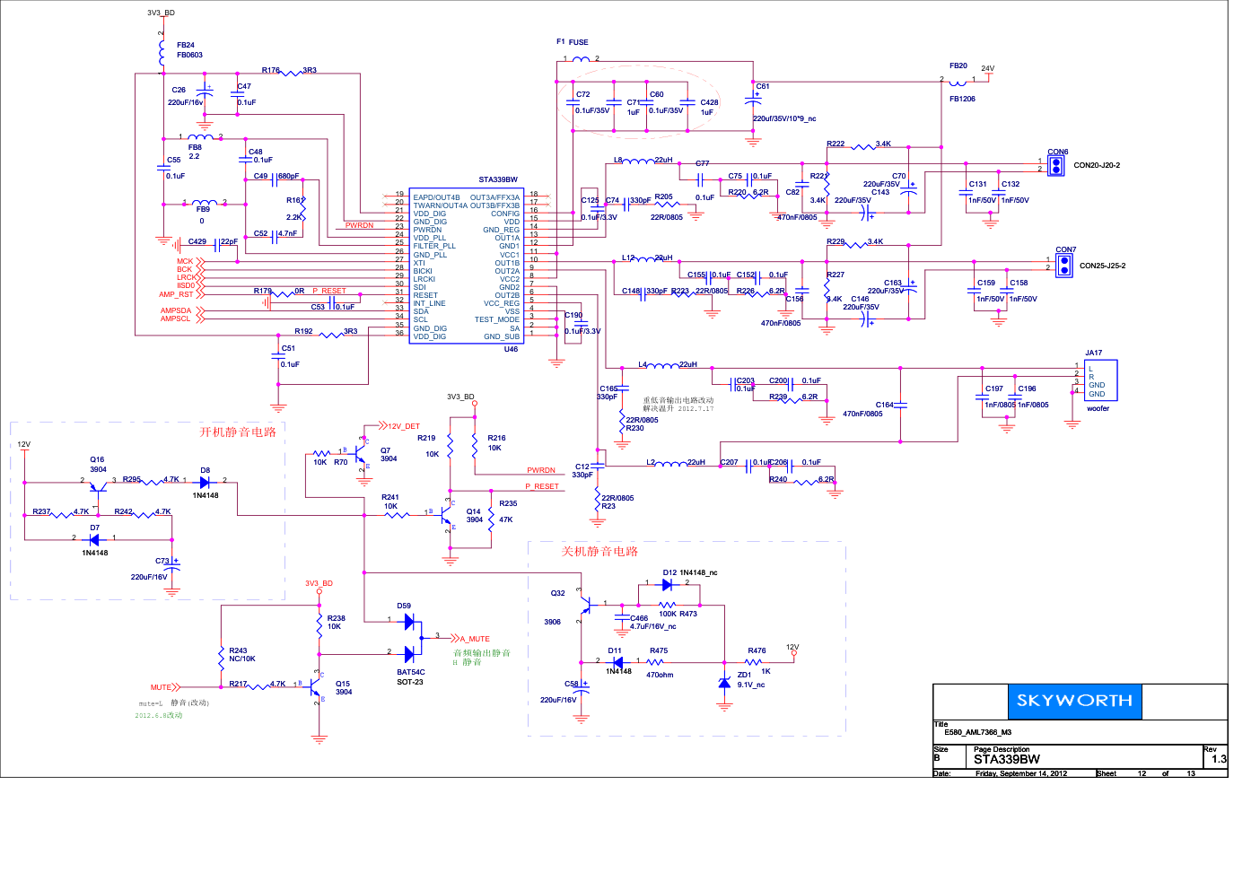Click the STA339BW amplifier chip U46
Viewport: 1260px width, 890px height.
[466, 266]
